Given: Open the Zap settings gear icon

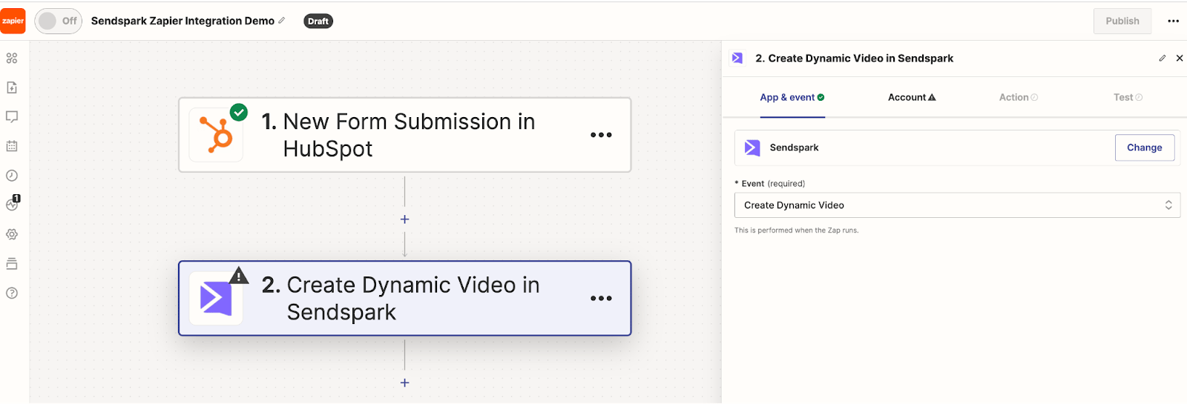Looking at the screenshot, I should 12,234.
